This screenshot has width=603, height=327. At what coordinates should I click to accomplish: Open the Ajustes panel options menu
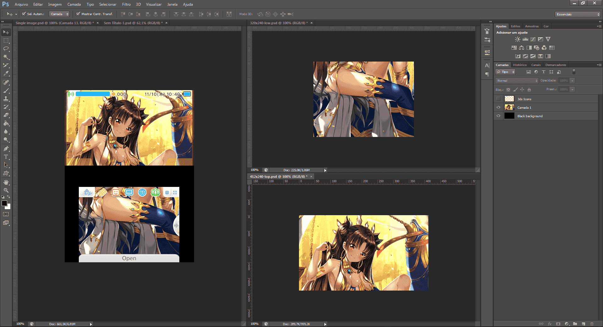click(599, 26)
